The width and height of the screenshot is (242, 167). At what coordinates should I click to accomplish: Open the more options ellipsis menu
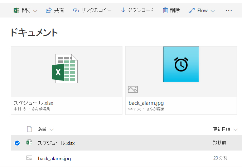pos(228,10)
